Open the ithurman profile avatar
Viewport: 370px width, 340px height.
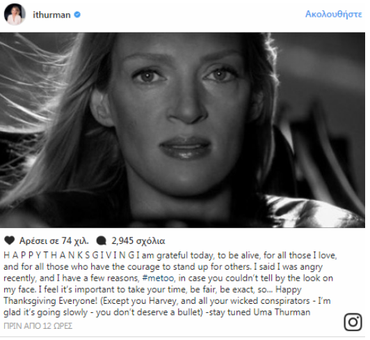[x=15, y=14]
